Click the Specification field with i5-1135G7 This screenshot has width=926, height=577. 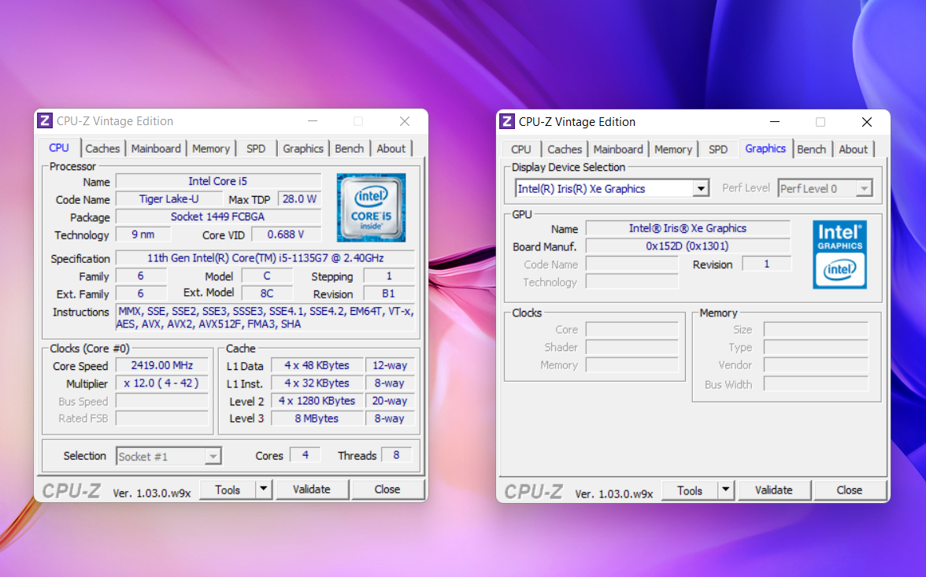(265, 258)
